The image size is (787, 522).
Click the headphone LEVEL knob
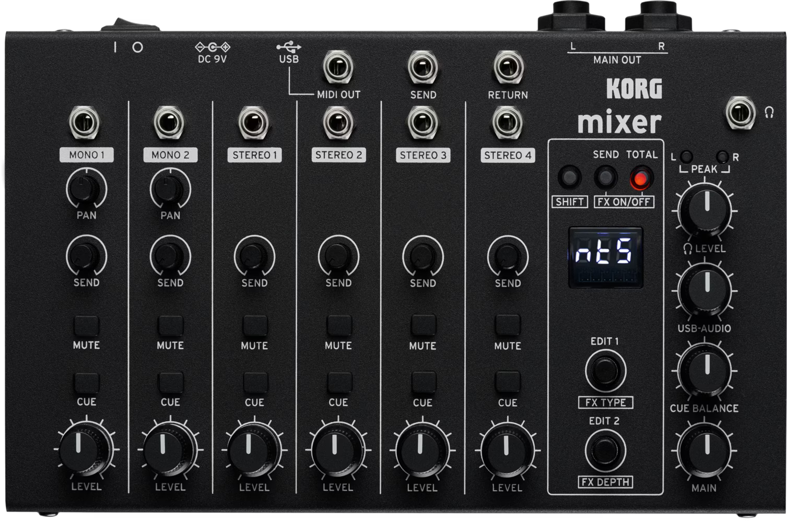pos(706,210)
